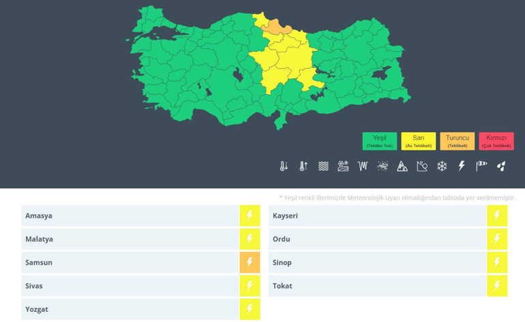
Task: Select the frost on road warning icon
Action: pyautogui.click(x=343, y=166)
